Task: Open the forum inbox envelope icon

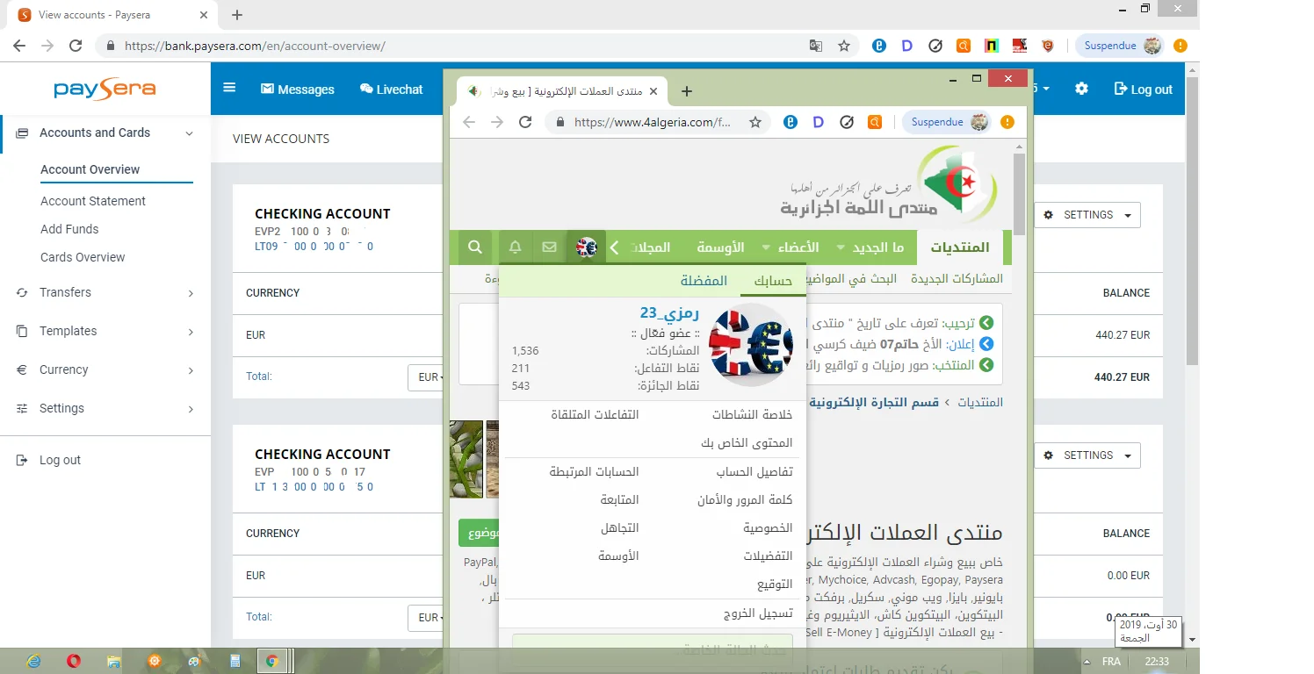Action: (x=550, y=247)
